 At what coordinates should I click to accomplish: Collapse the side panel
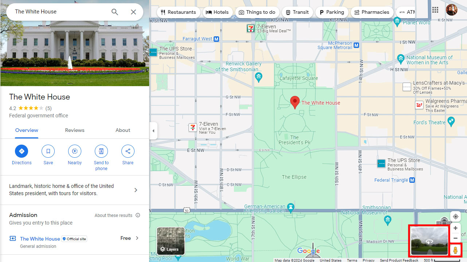click(153, 131)
